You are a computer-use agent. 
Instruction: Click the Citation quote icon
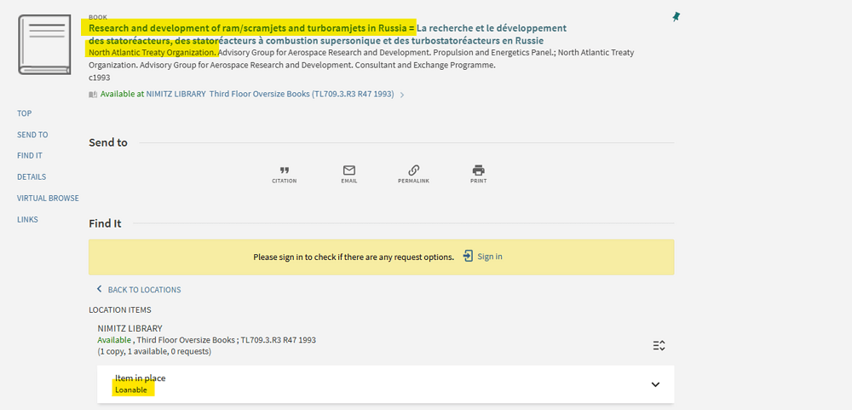[285, 170]
